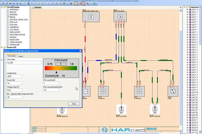Select the brake switch component symbol

click(85, 91)
